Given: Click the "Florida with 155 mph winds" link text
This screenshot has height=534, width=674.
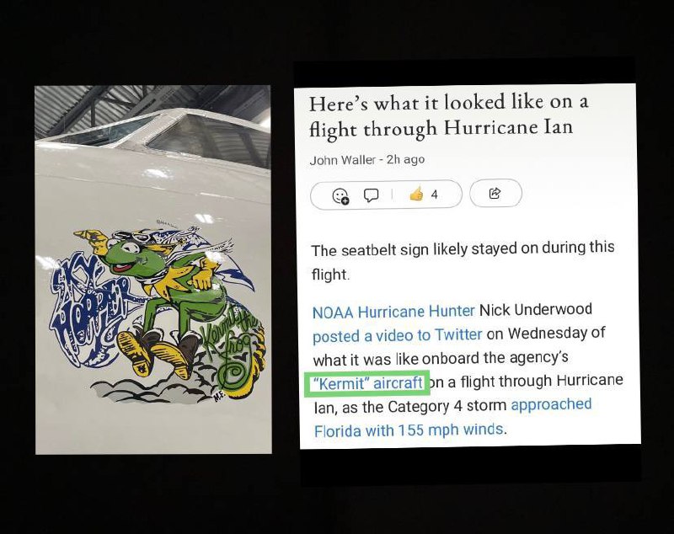Looking at the screenshot, I should click(x=409, y=430).
